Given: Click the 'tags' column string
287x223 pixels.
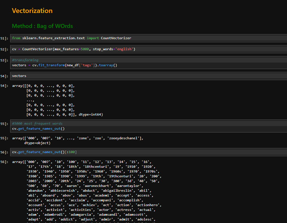Looking at the screenshot, I should pyautogui.click(x=87, y=65).
